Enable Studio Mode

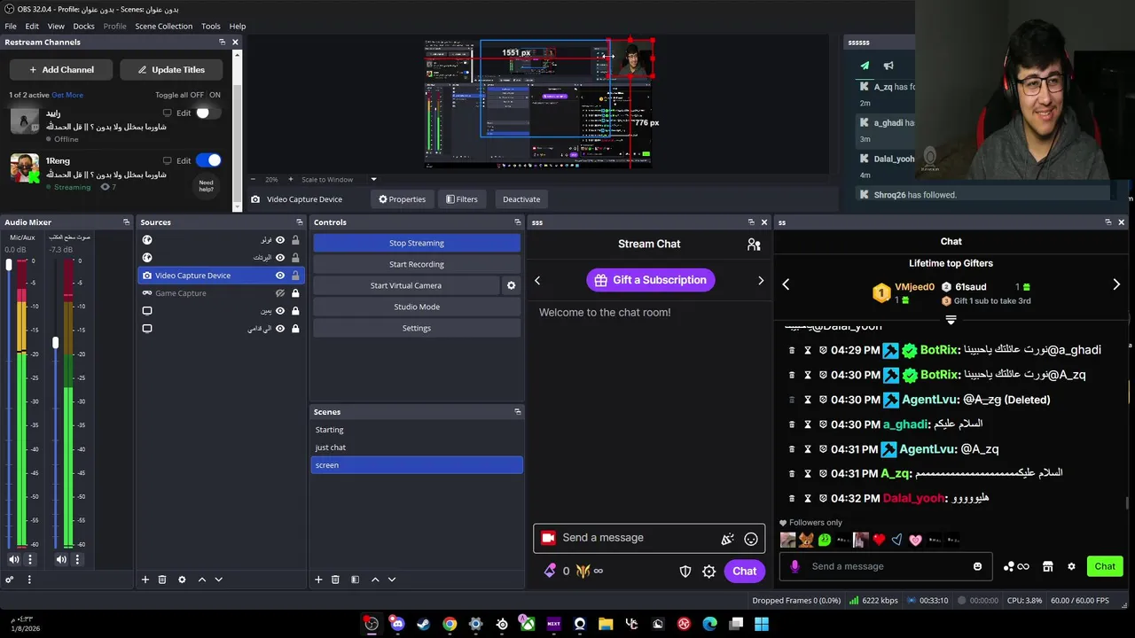click(417, 307)
